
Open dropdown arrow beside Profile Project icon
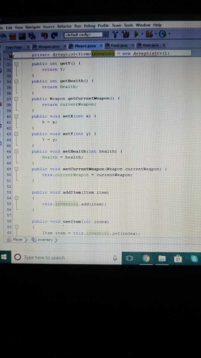169,34
